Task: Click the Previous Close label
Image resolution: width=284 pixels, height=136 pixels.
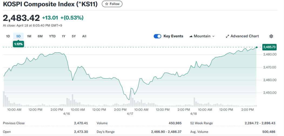Action: point(14,123)
